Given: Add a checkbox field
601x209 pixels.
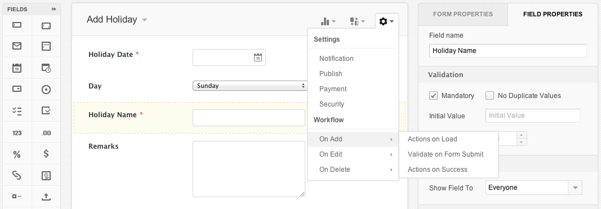Looking at the screenshot, I should click(x=46, y=111).
